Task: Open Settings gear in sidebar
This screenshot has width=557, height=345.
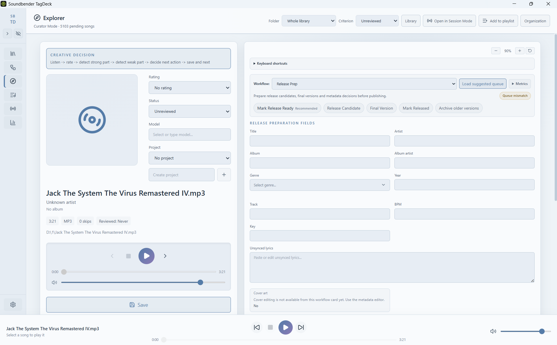Action: click(x=13, y=305)
